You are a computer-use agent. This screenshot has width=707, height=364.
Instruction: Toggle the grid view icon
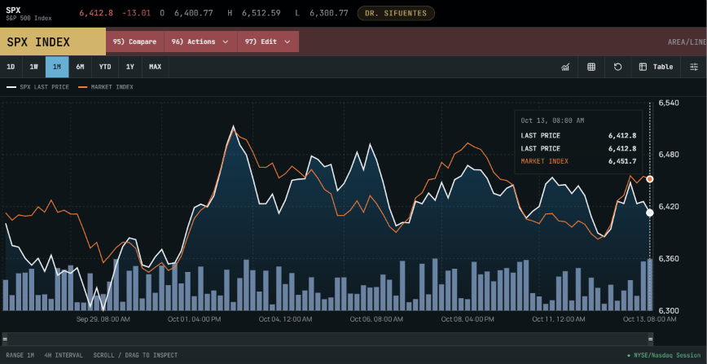pyautogui.click(x=591, y=67)
